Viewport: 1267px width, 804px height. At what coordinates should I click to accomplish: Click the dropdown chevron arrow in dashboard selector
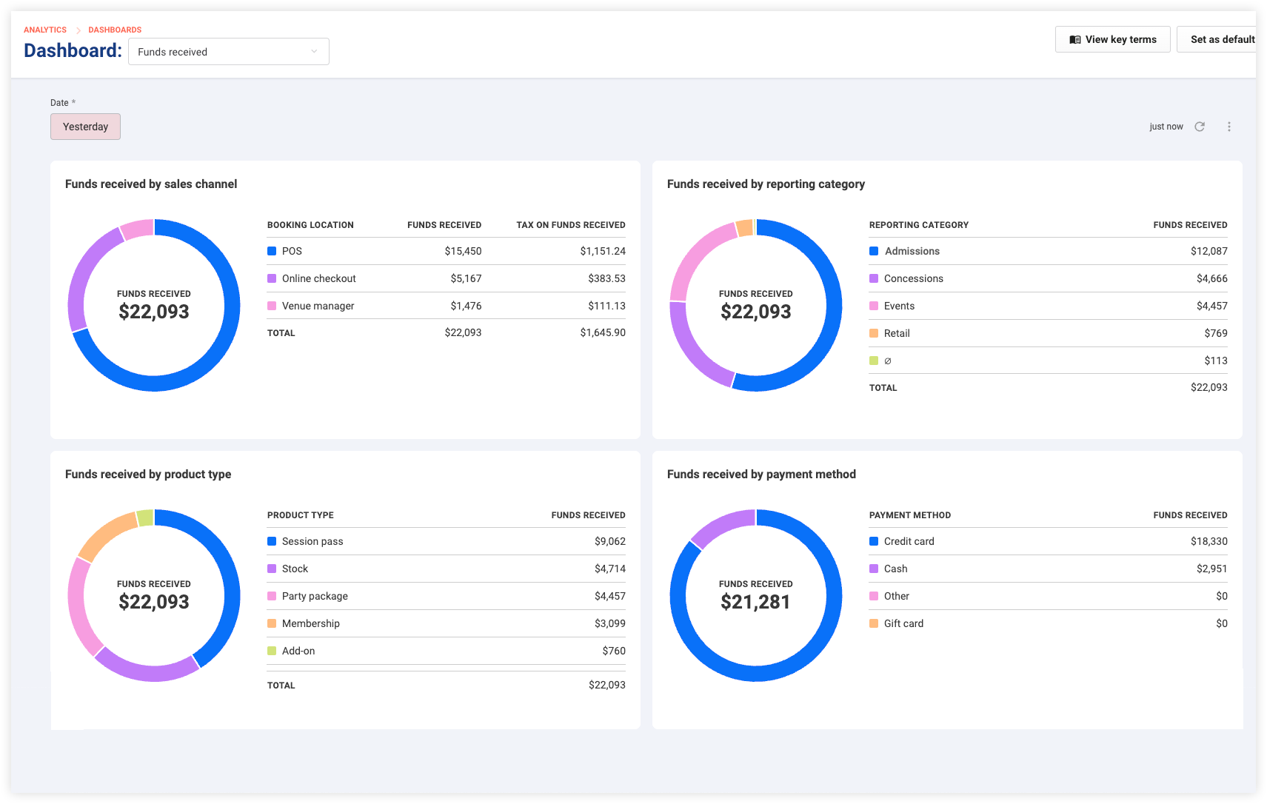click(x=314, y=52)
